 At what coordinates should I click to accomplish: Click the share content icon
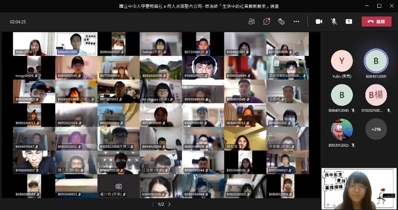(349, 22)
